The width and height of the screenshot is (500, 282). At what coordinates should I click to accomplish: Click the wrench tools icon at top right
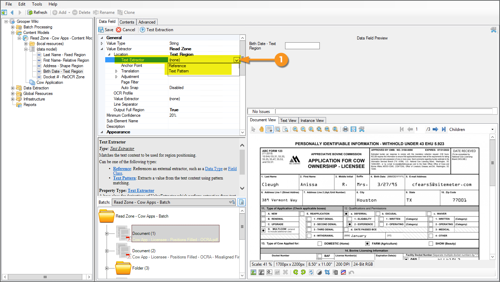tap(493, 30)
